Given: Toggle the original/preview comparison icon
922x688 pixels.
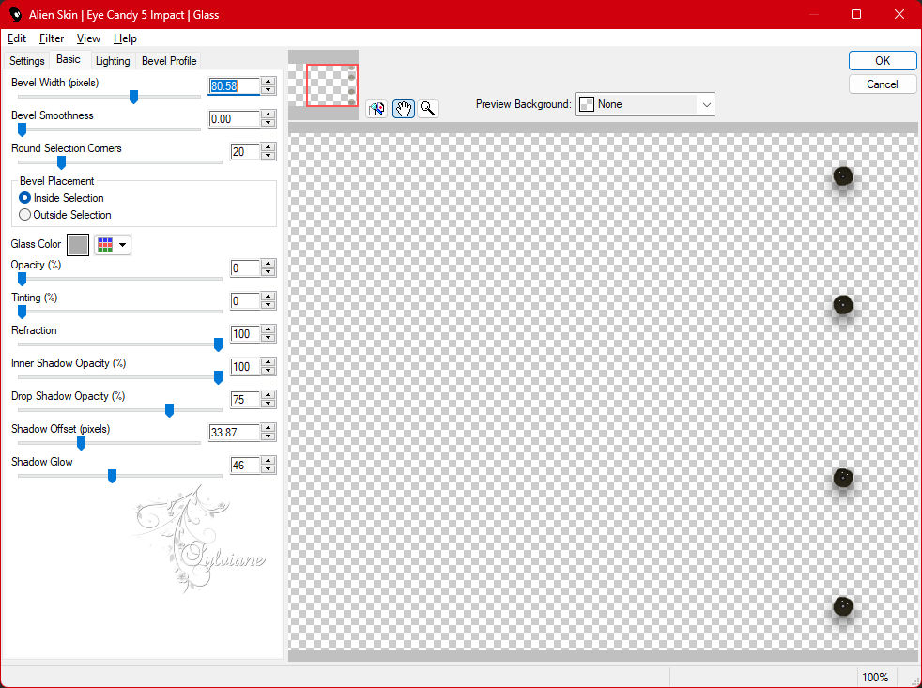Looking at the screenshot, I should pyautogui.click(x=376, y=109).
